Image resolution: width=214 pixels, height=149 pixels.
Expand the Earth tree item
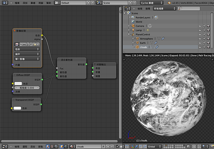pyautogui.click(x=133, y=43)
